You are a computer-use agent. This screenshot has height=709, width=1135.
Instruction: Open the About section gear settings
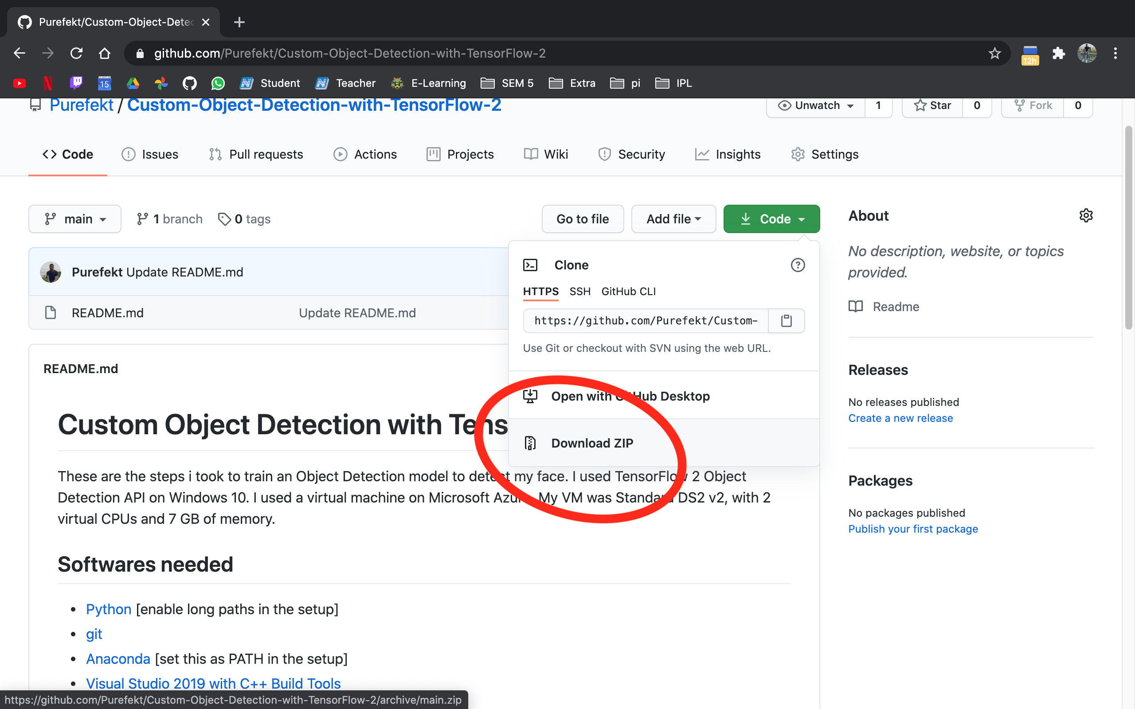pyautogui.click(x=1086, y=216)
